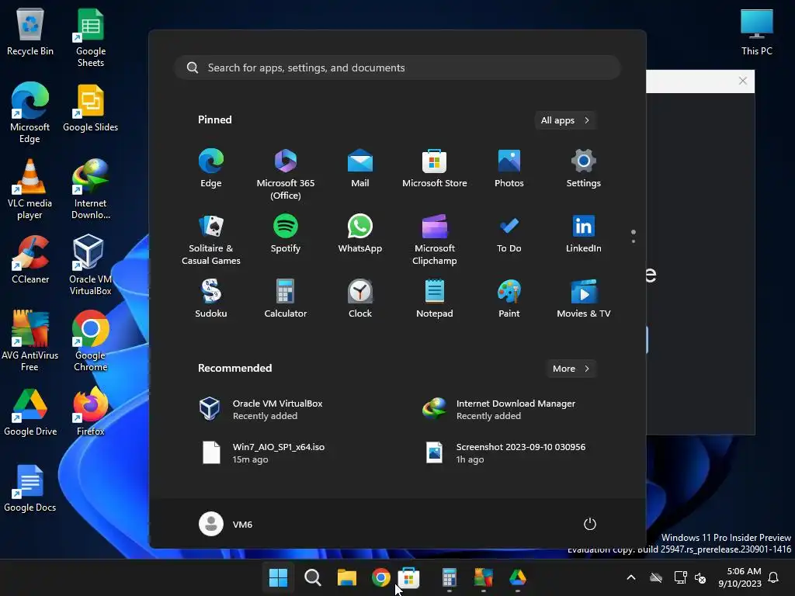The height and width of the screenshot is (596, 795).
Task: Launch Google Chrome from taskbar
Action: point(380,577)
